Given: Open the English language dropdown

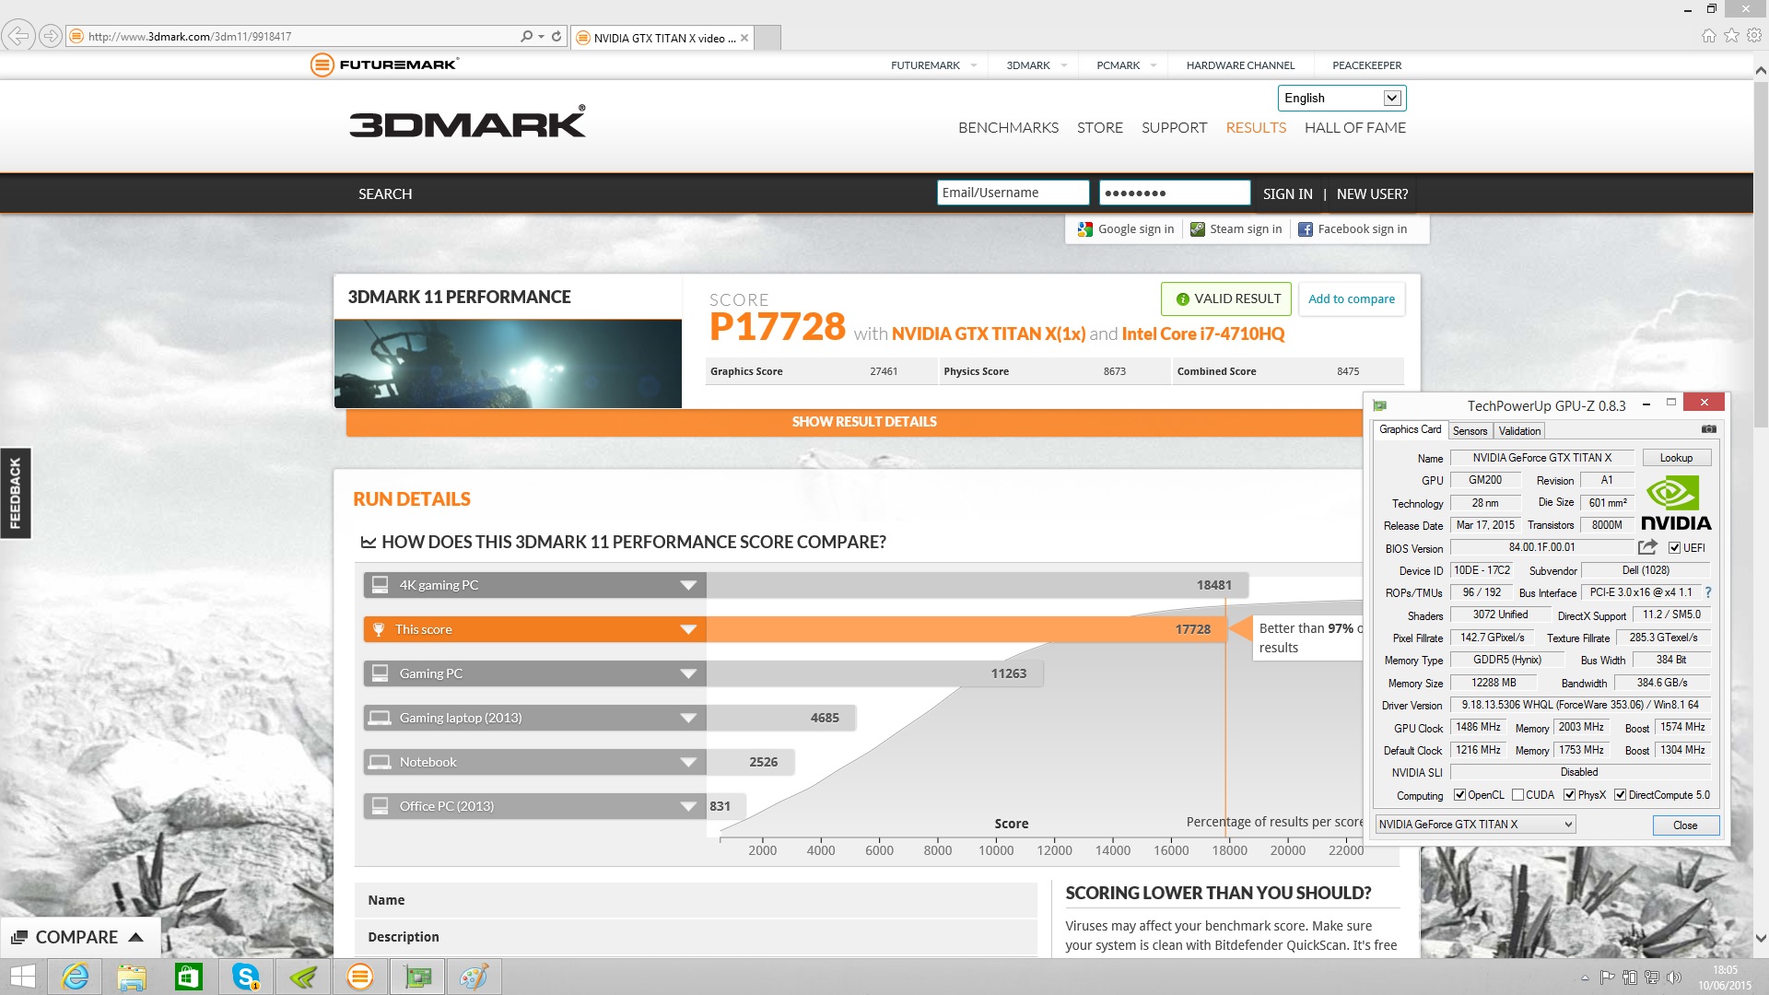Looking at the screenshot, I should tap(1341, 98).
